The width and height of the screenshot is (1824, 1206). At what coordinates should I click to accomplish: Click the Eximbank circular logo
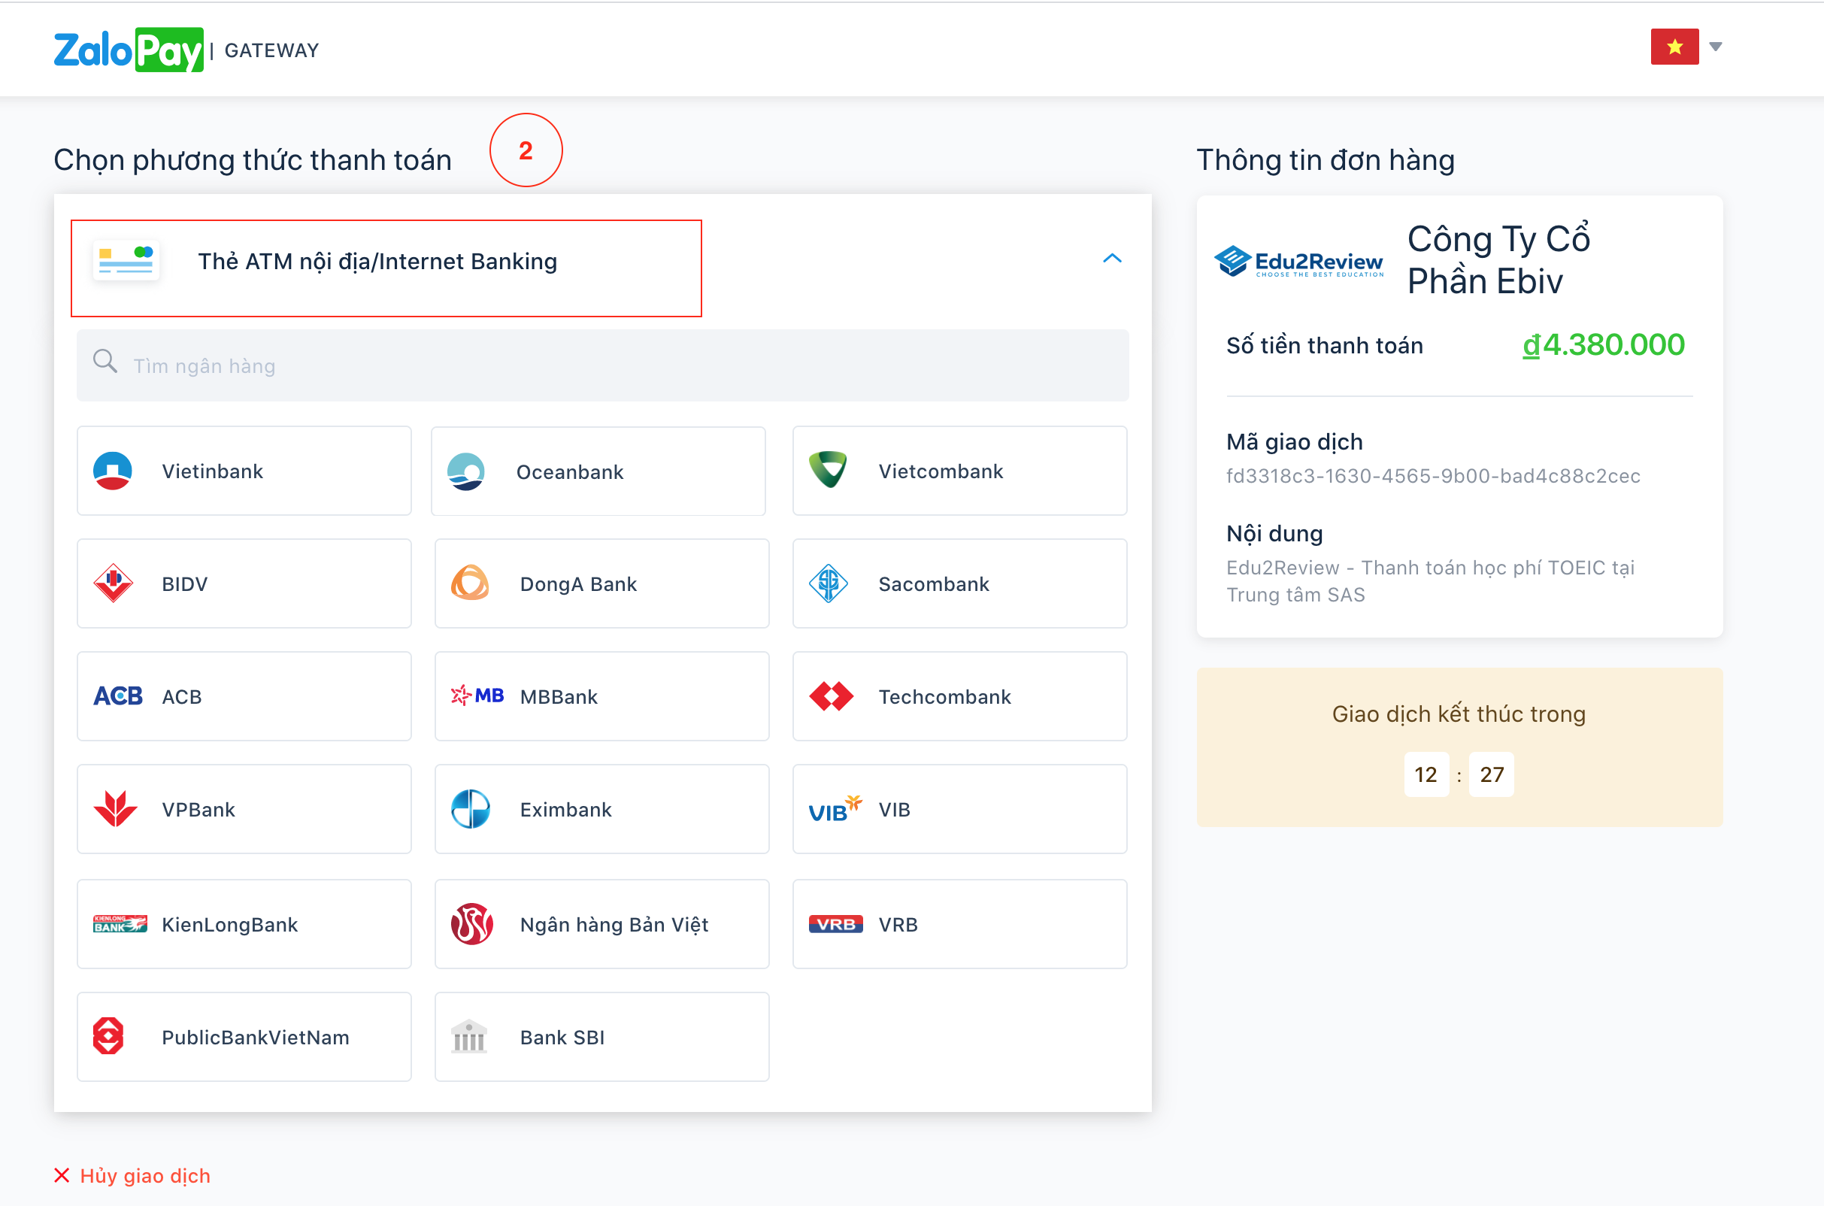click(x=470, y=809)
